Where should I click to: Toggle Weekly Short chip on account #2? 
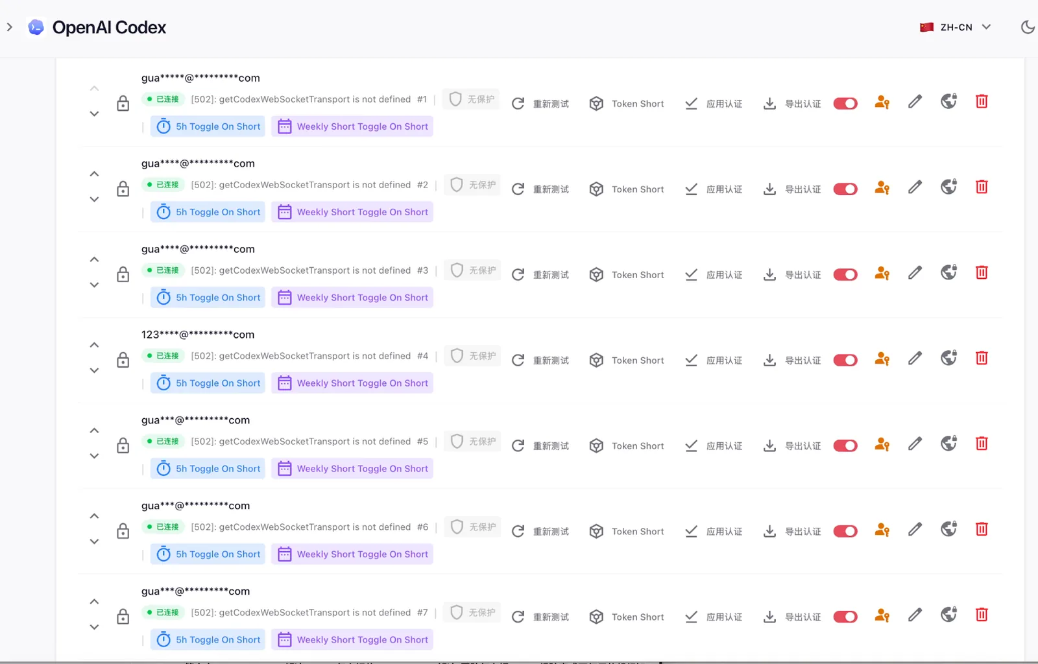pos(352,212)
